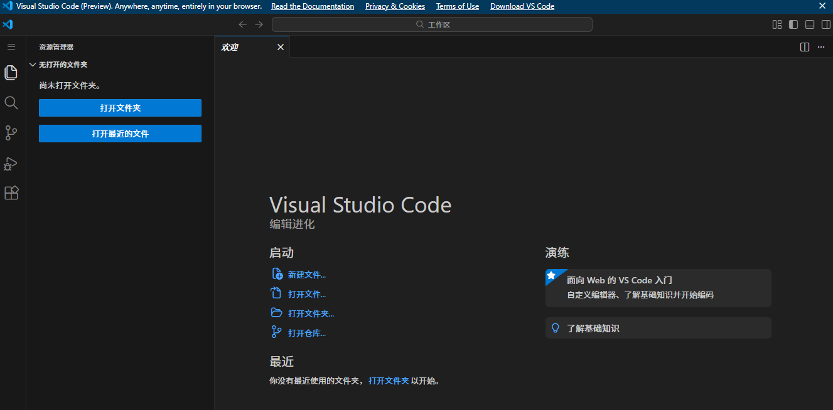The image size is (833, 410).
Task: Toggle the secondary side bar visibility
Action: (826, 24)
